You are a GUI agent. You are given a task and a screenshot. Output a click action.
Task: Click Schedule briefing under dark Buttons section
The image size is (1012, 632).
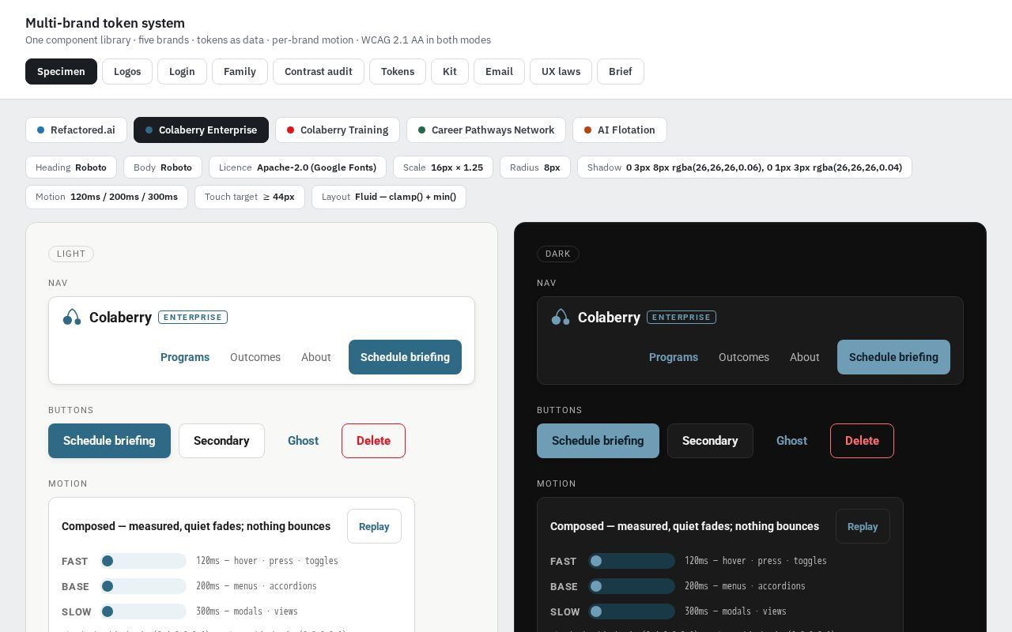click(598, 441)
